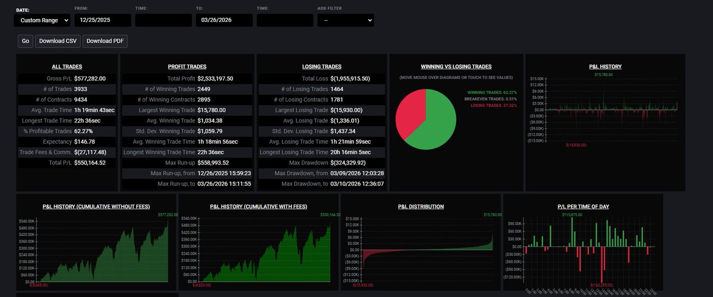Screen dimensions: 713x297
Task: Click # of Winning Trades value 2449
Action: 205,89
